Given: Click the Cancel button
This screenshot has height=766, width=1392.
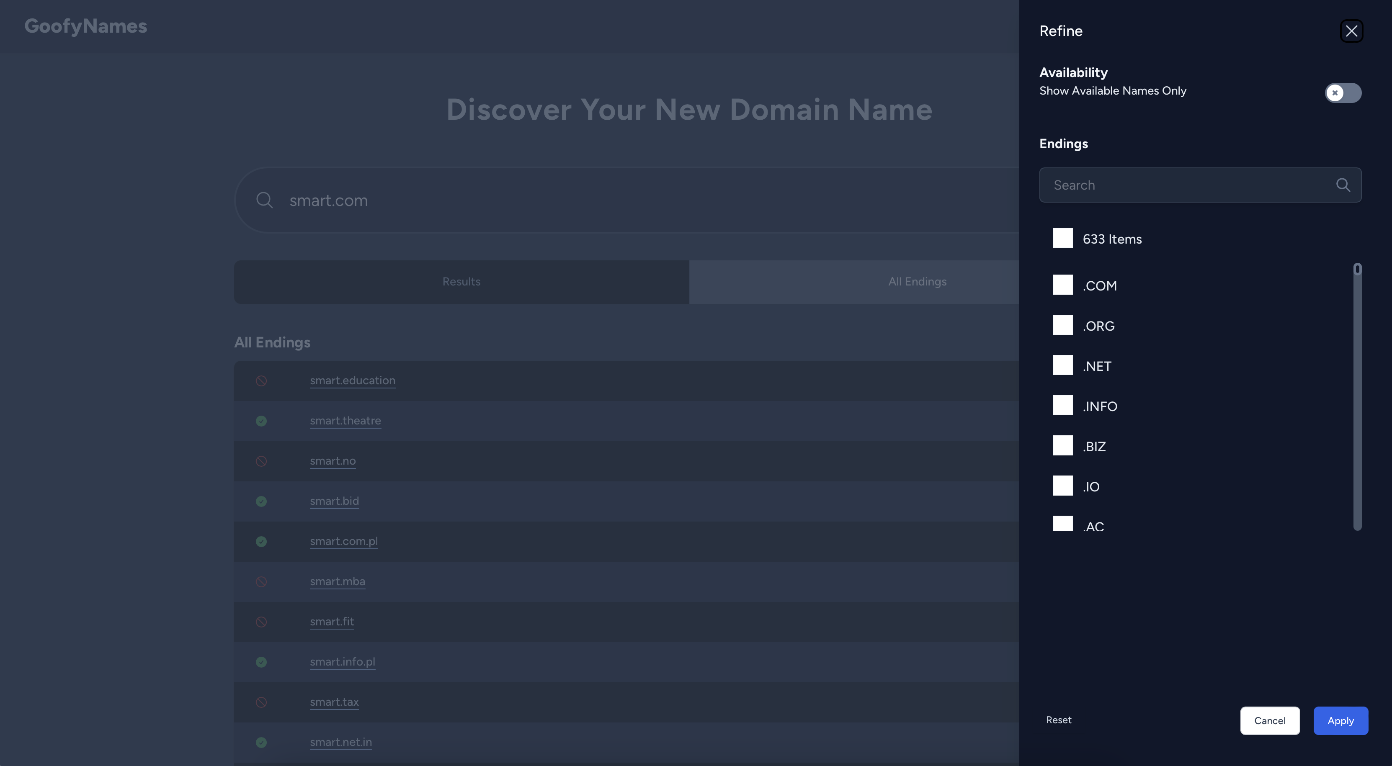Looking at the screenshot, I should coord(1269,721).
